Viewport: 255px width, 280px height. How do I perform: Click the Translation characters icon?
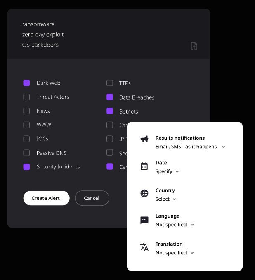pos(144,247)
